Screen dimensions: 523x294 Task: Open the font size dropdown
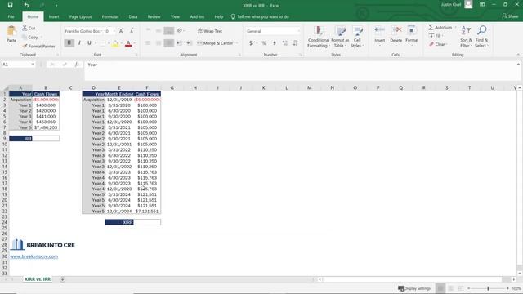tap(114, 31)
